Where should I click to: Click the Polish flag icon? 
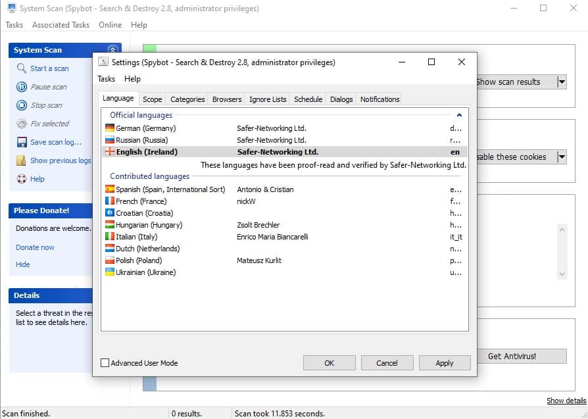[109, 260]
